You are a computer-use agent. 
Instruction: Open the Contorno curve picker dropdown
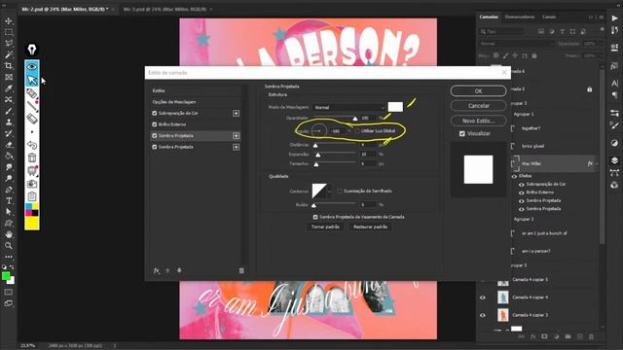[329, 192]
